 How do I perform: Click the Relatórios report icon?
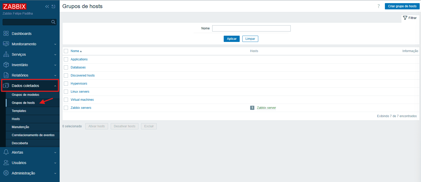point(6,75)
